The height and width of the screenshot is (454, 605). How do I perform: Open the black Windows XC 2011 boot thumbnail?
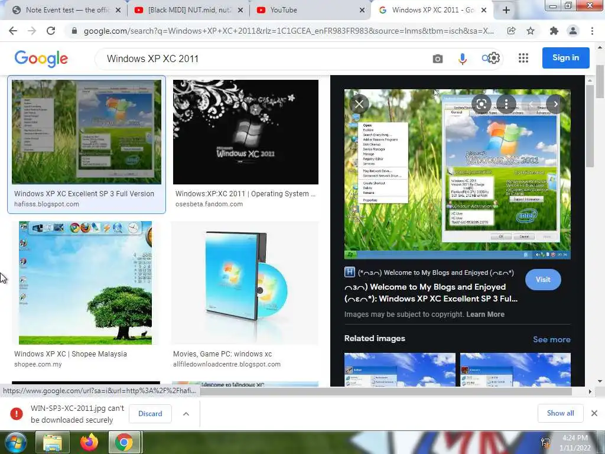click(245, 132)
